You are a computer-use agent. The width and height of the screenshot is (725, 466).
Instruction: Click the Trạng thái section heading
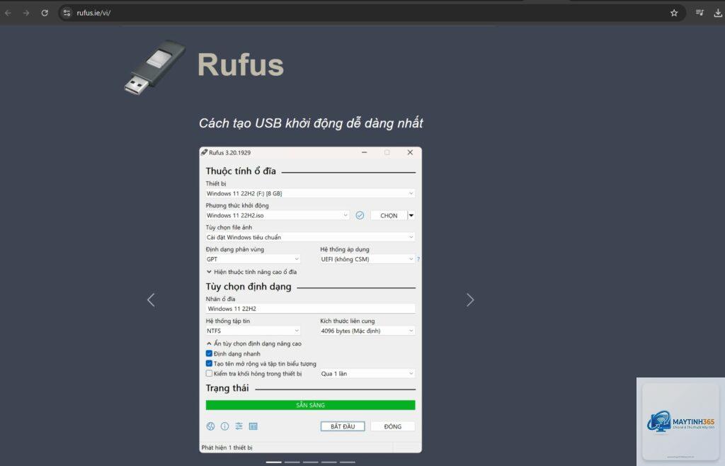click(x=227, y=388)
